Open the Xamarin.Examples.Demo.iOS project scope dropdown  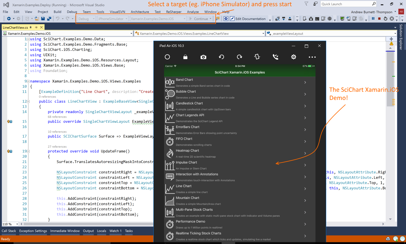pos(68,33)
